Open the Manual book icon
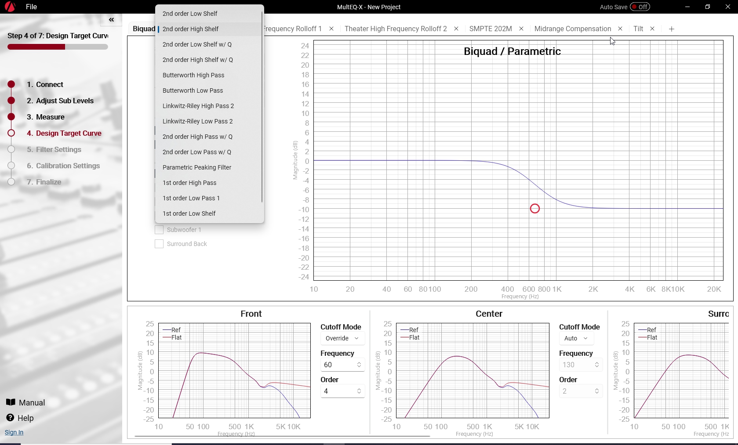Image resolution: width=738 pixels, height=445 pixels. tap(11, 402)
